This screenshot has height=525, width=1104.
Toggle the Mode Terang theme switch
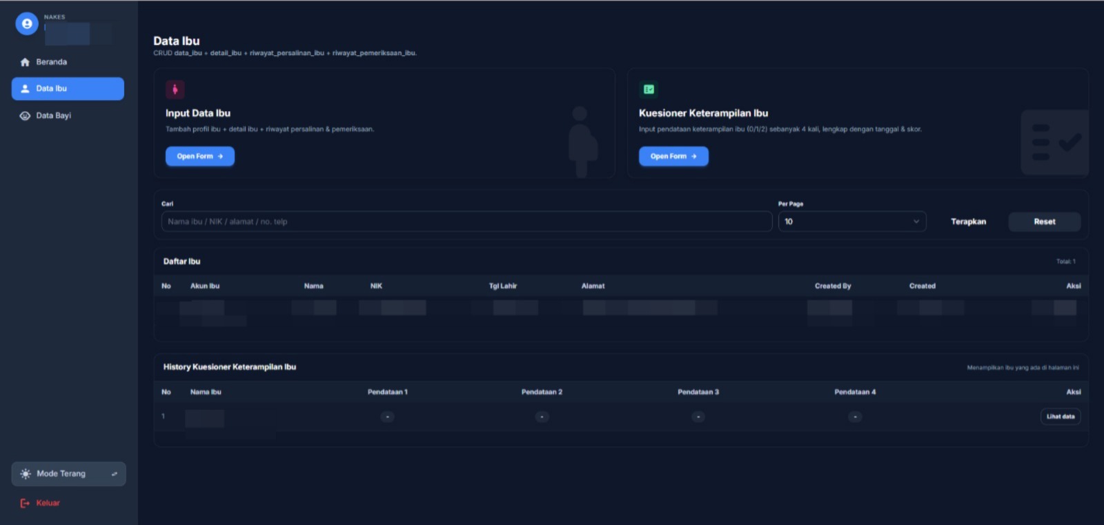point(114,474)
